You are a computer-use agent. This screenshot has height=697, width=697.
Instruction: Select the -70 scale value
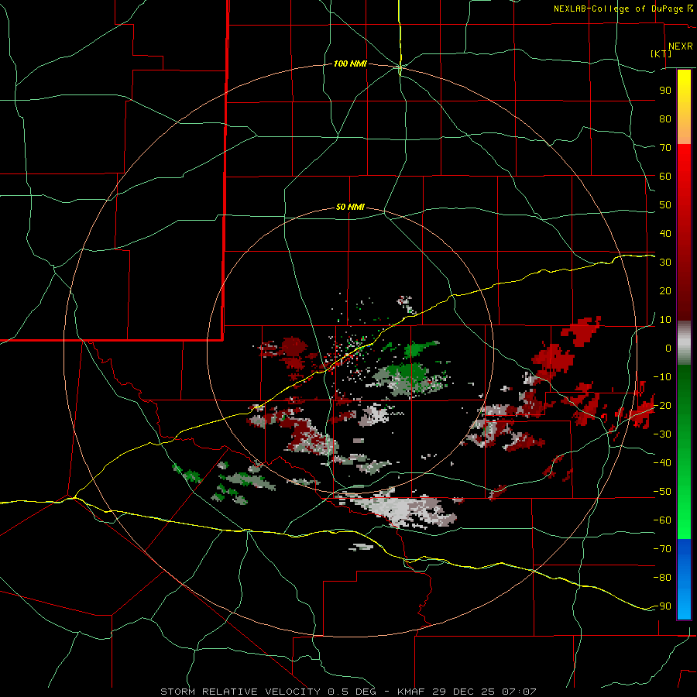(x=662, y=549)
